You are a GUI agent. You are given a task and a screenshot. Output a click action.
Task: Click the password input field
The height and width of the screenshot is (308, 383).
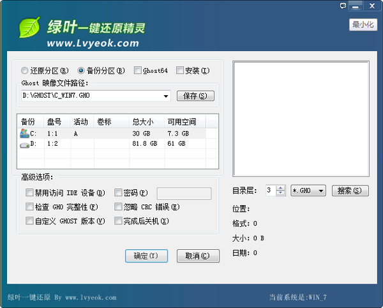click(x=184, y=194)
